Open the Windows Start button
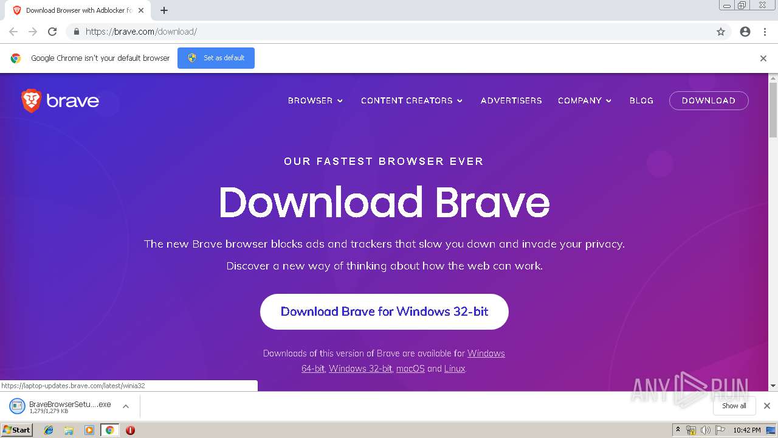Screen dimensions: 778x438 pyautogui.click(x=16, y=430)
